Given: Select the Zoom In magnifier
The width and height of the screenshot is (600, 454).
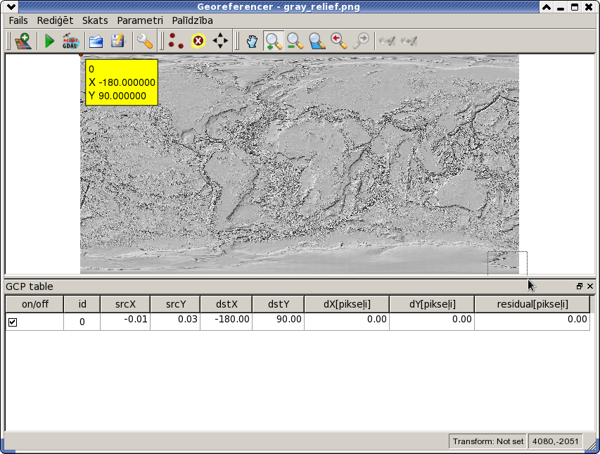Looking at the screenshot, I should pos(274,41).
